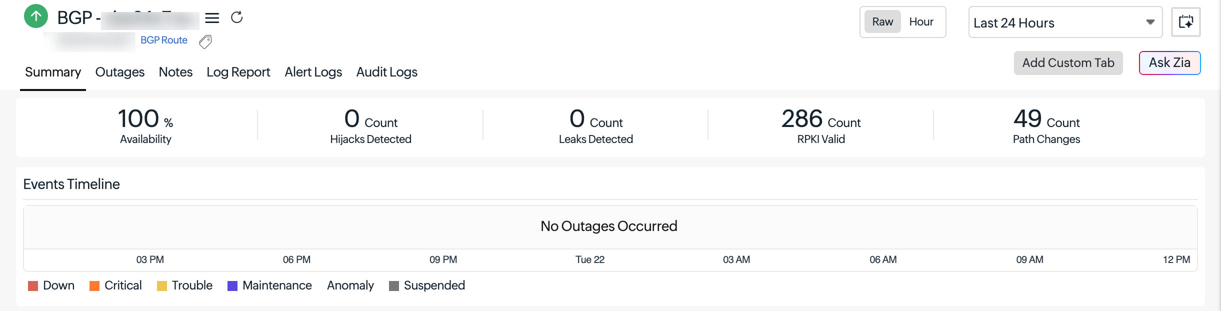Click the green up-status arrow icon

pos(36,16)
